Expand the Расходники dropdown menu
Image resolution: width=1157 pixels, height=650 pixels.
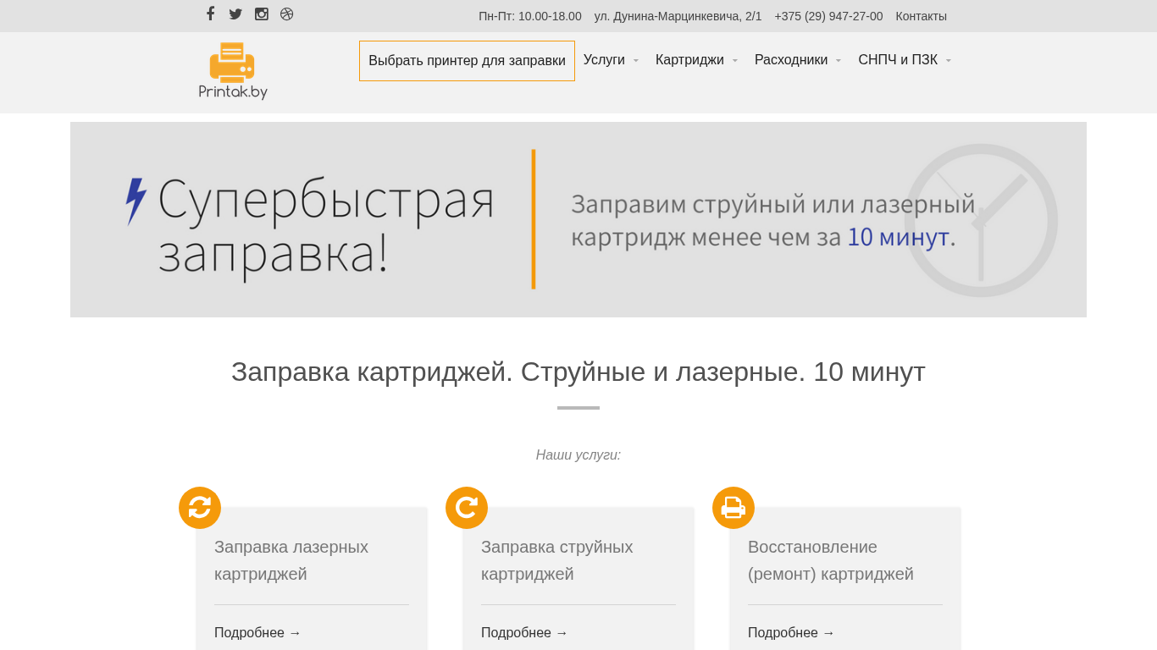(x=797, y=60)
